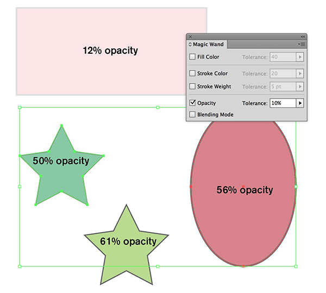This screenshot has height=293, width=326.
Task: Open Stroke Color tolerance arrow dropdown
Action: pos(300,73)
